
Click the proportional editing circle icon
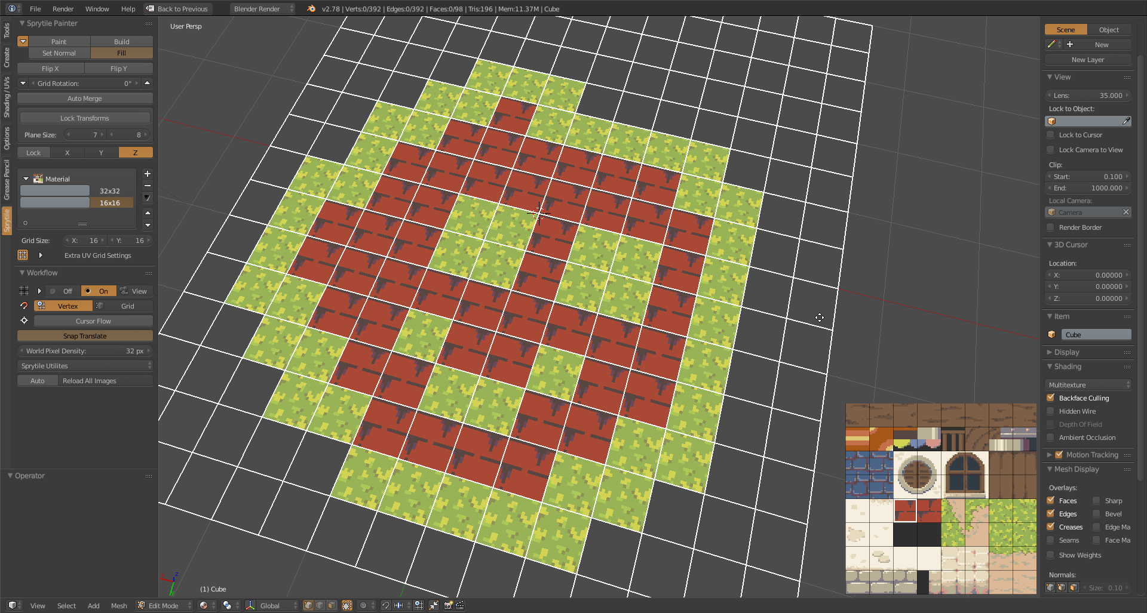(x=363, y=605)
